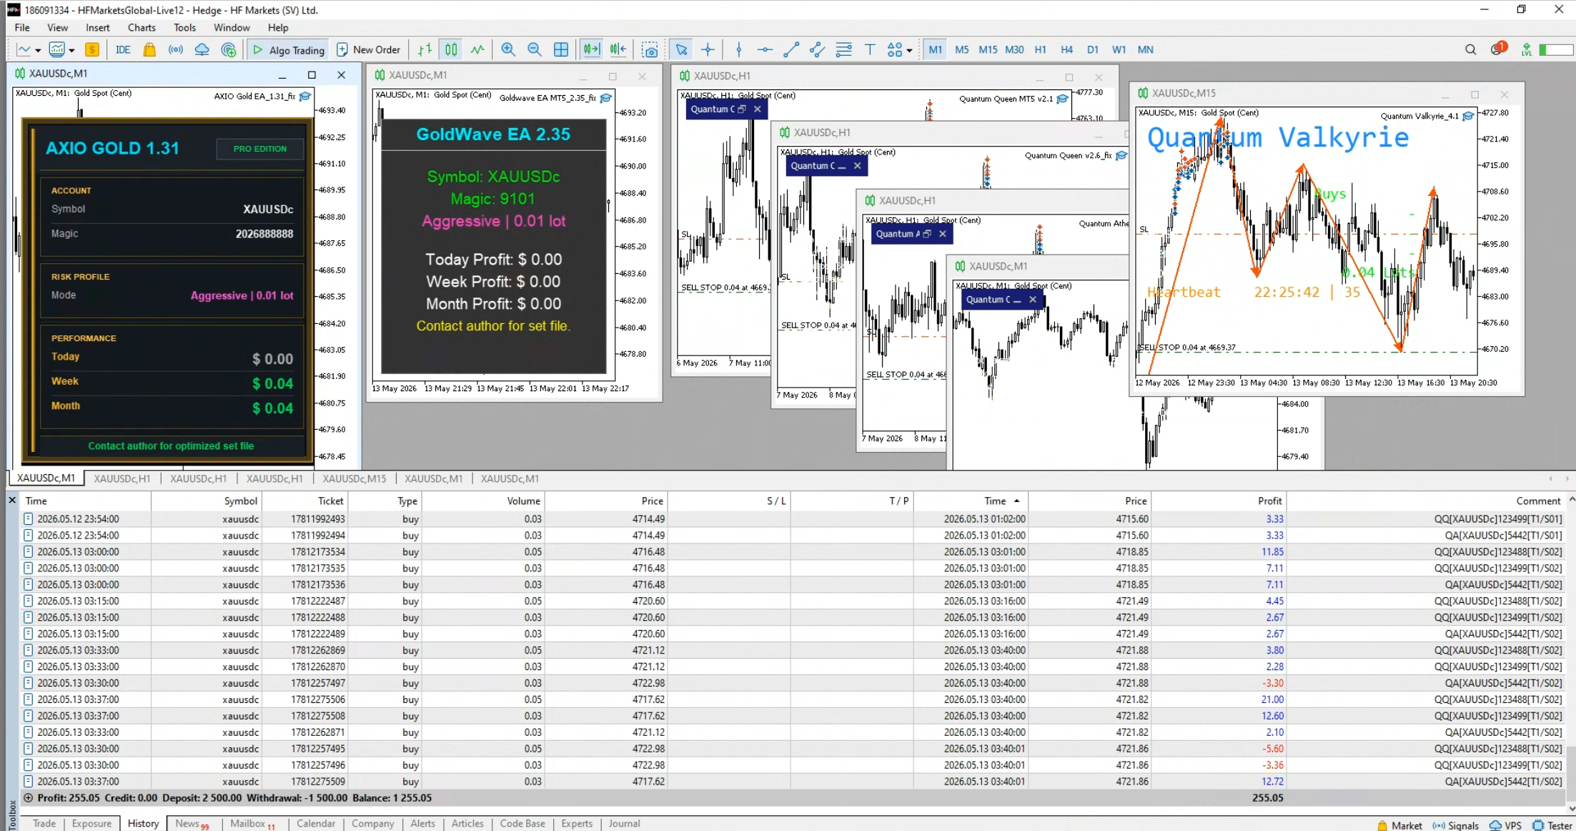Switch to the Trade tab in Toolbox
Screen dimensions: 1576x831
(x=44, y=823)
